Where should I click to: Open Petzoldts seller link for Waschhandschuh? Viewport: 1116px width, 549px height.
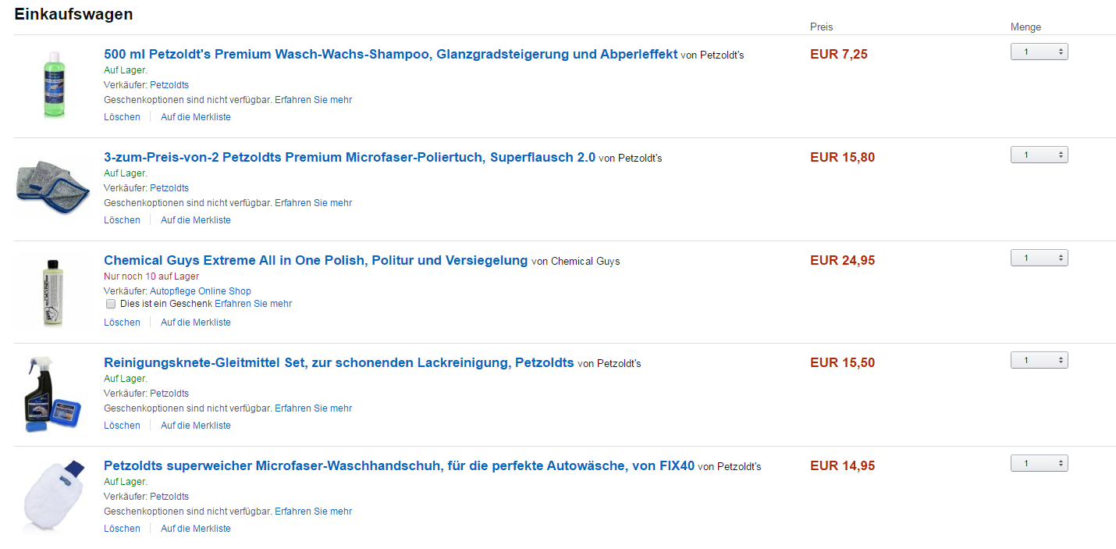pyautogui.click(x=169, y=497)
